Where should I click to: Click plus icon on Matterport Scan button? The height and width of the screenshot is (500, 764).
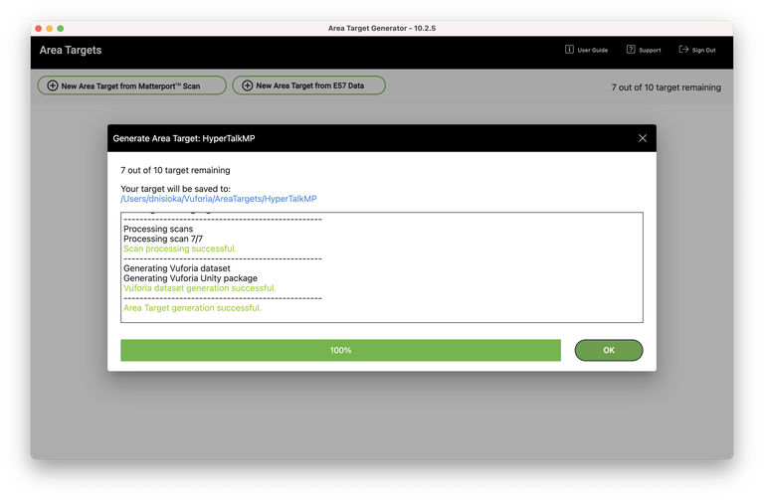(x=52, y=85)
